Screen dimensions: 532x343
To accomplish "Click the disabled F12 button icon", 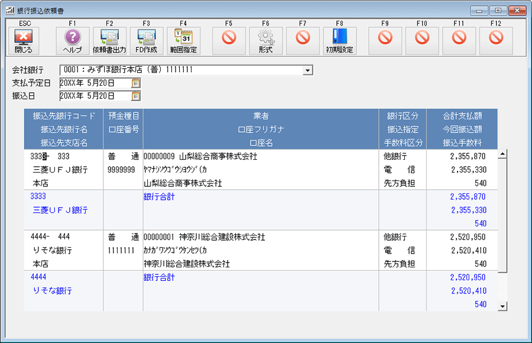I will tap(496, 41).
